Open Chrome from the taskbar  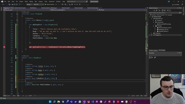pyautogui.click(x=63, y=102)
